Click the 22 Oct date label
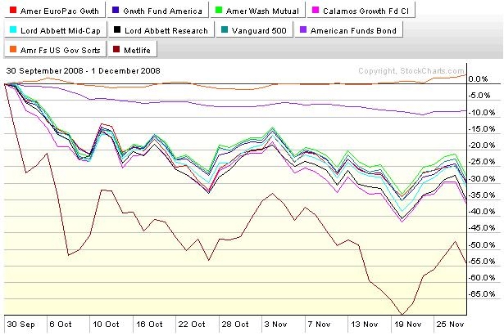Image resolution: width=504 pixels, height=336 pixels. click(x=192, y=324)
